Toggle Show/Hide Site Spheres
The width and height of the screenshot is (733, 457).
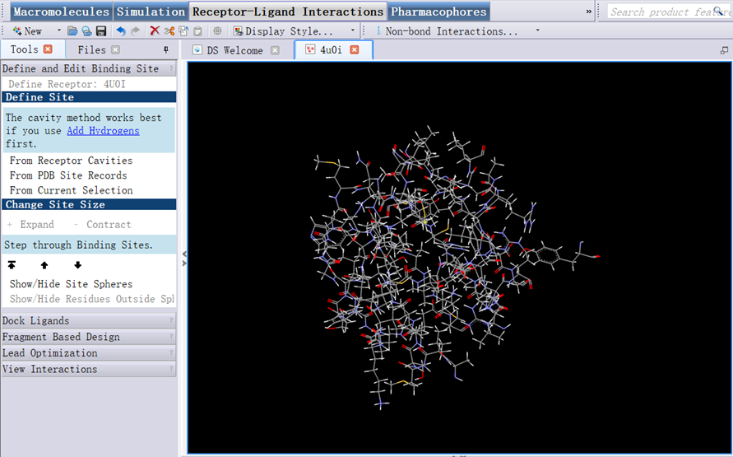(71, 284)
